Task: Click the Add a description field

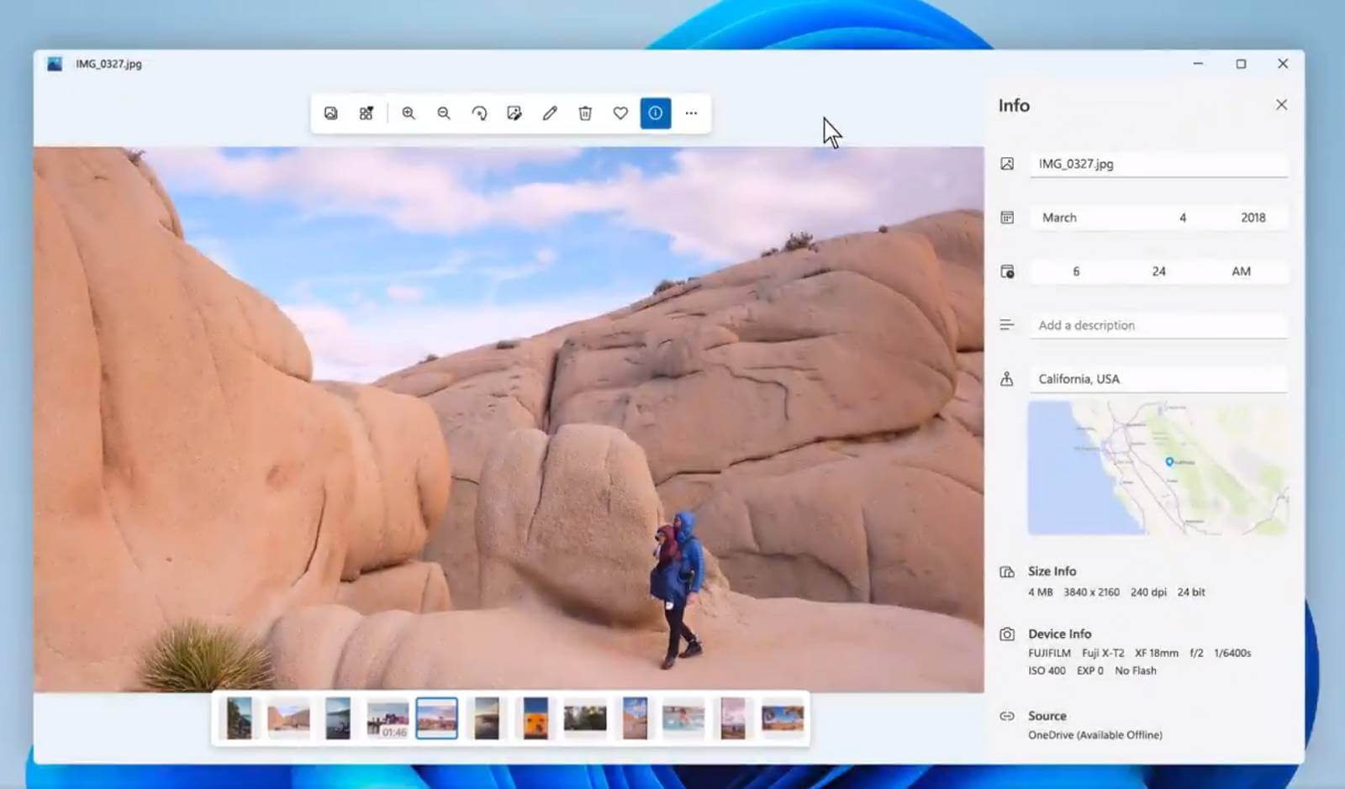Action: tap(1158, 325)
